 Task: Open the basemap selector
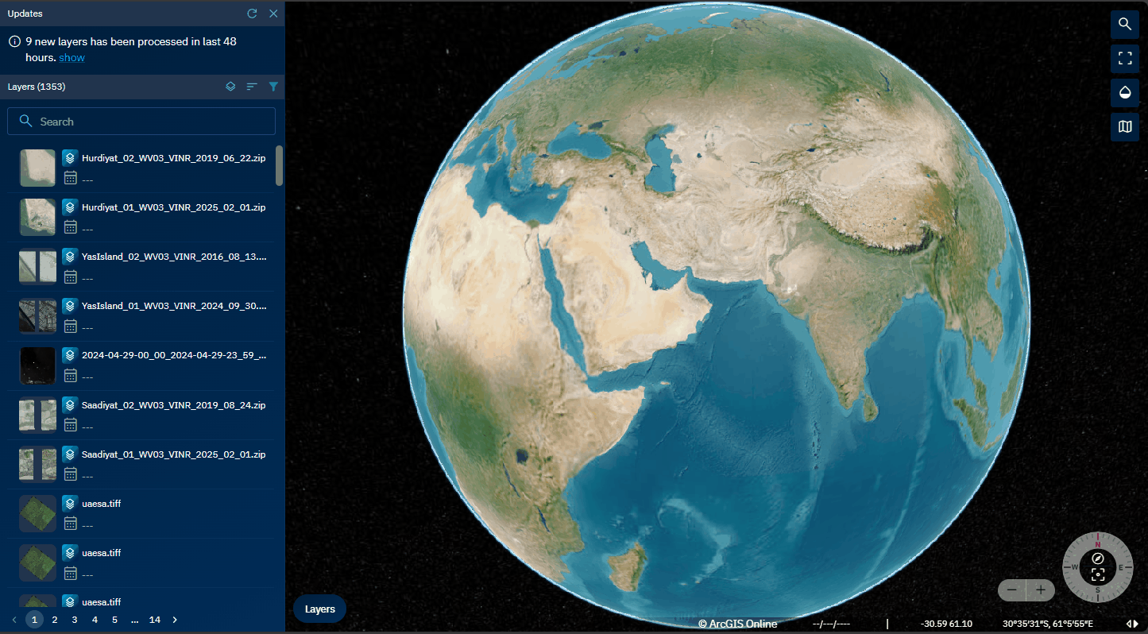click(1125, 126)
